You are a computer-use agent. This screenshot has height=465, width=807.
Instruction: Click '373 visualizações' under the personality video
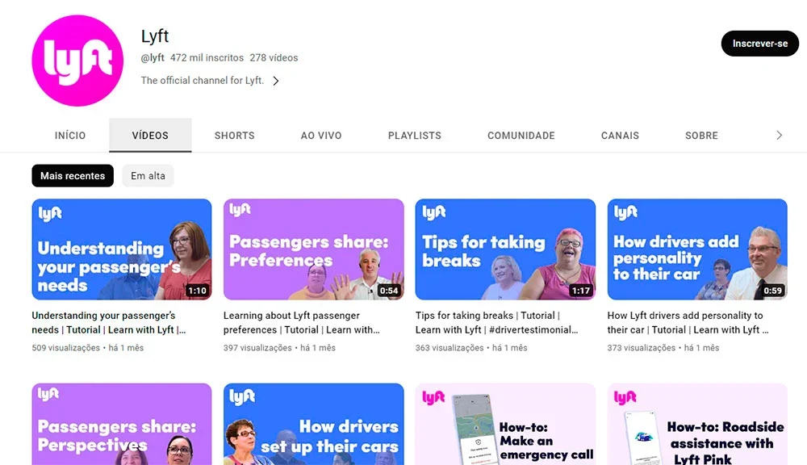coord(642,348)
